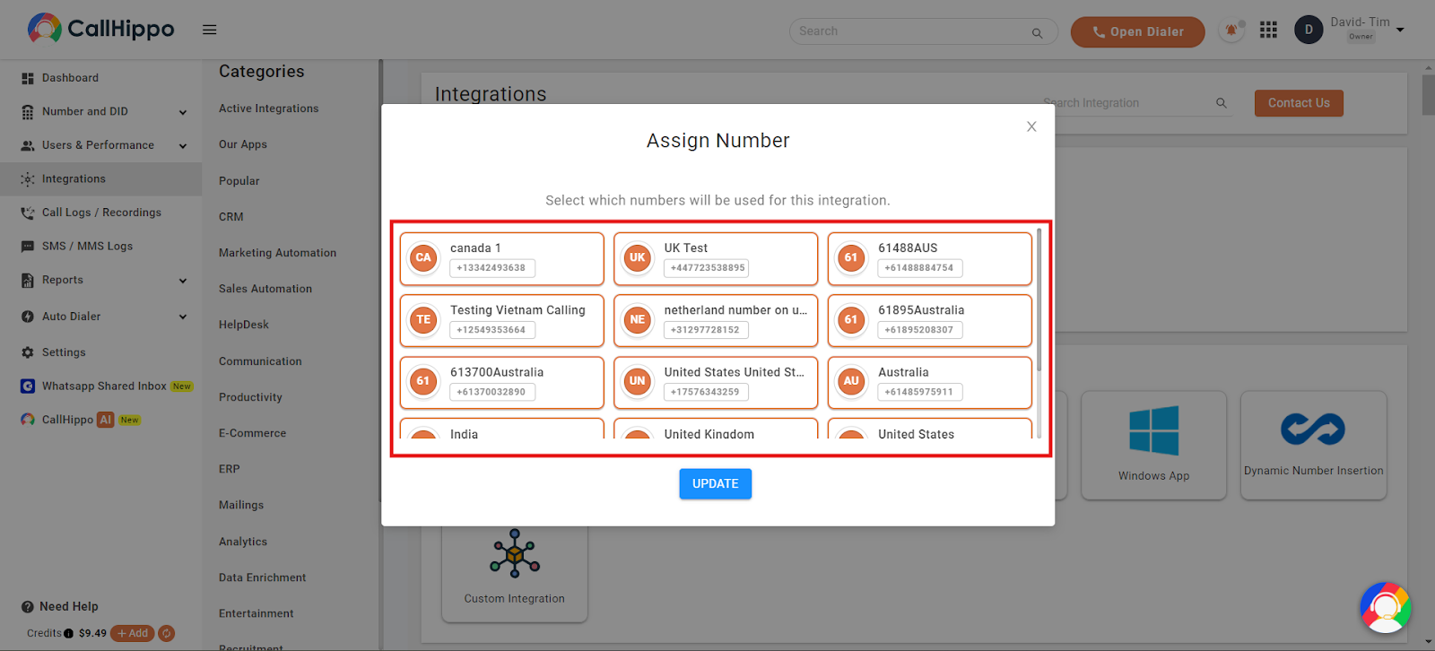This screenshot has width=1435, height=651.
Task: Select the HelpDesk category
Action: pos(244,325)
